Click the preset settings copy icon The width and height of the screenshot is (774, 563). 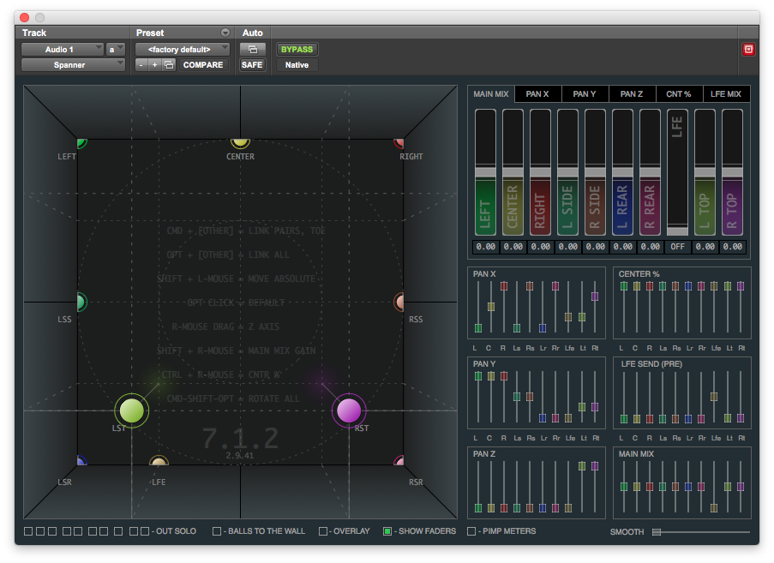pos(169,65)
